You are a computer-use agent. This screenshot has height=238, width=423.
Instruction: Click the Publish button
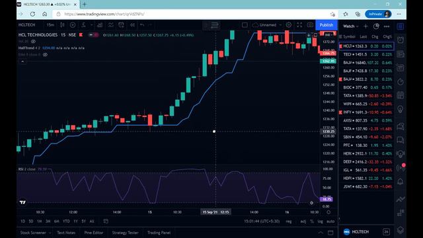(x=327, y=25)
